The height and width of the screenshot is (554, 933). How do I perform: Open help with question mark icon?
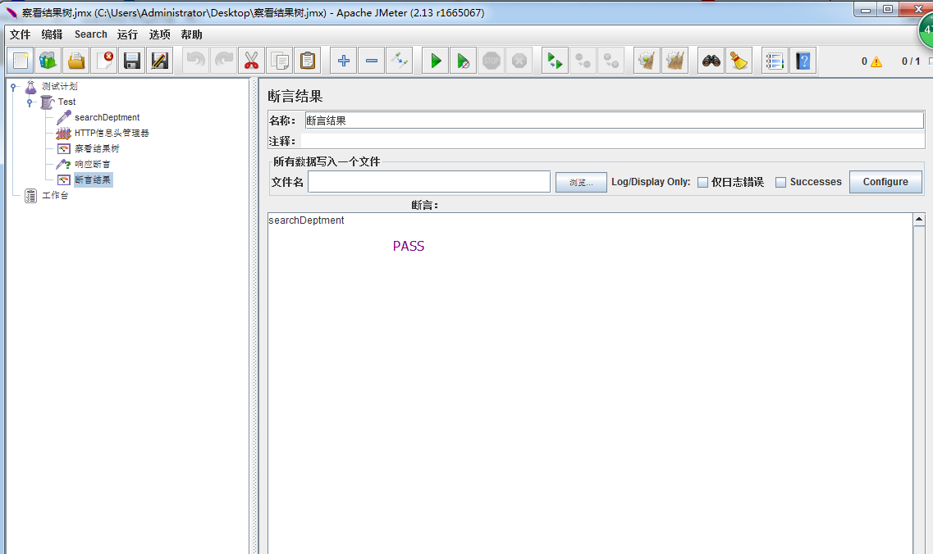803,61
